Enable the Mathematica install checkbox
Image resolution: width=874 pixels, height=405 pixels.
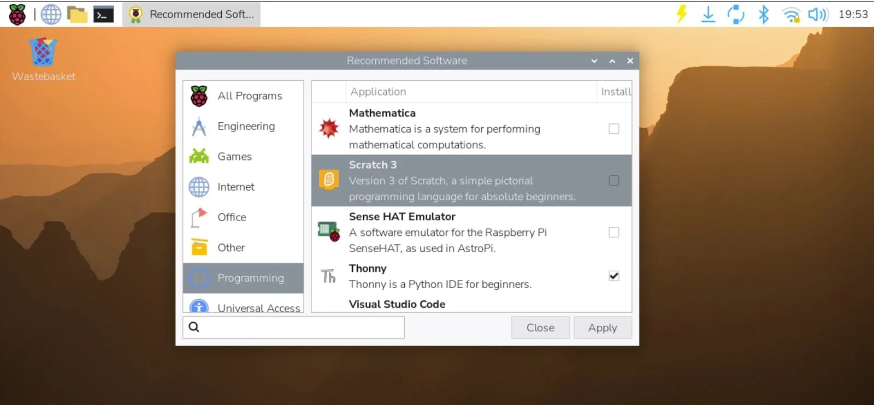click(614, 129)
